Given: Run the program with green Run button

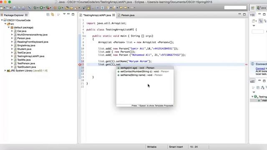Looking at the screenshot, I should point(41,8).
